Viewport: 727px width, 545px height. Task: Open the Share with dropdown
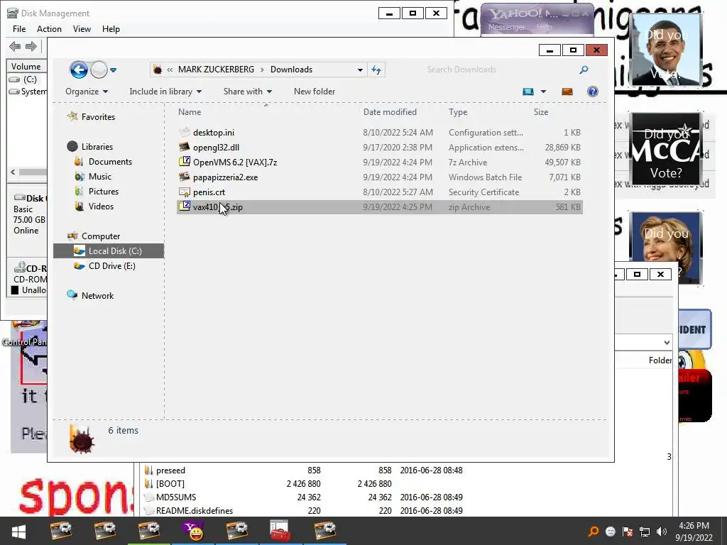tap(248, 92)
